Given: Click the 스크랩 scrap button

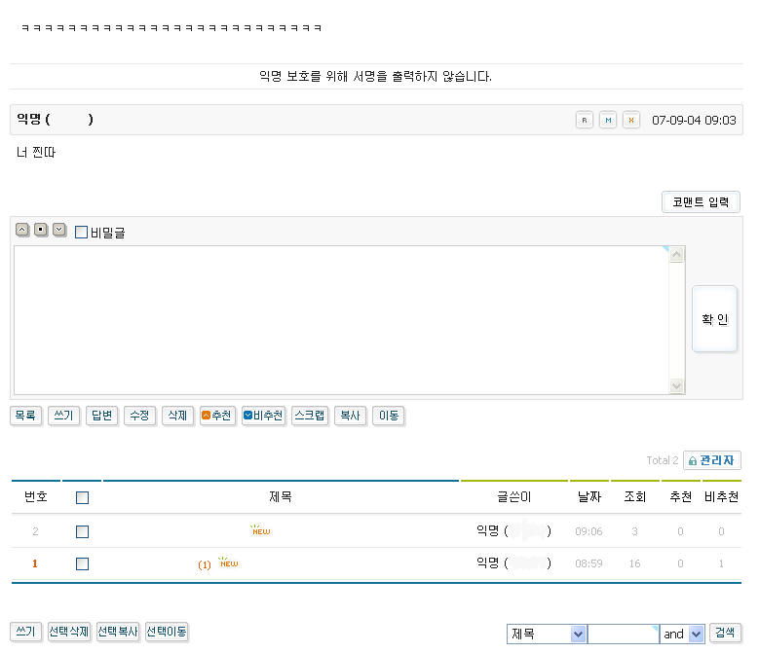Looking at the screenshot, I should click(310, 416).
